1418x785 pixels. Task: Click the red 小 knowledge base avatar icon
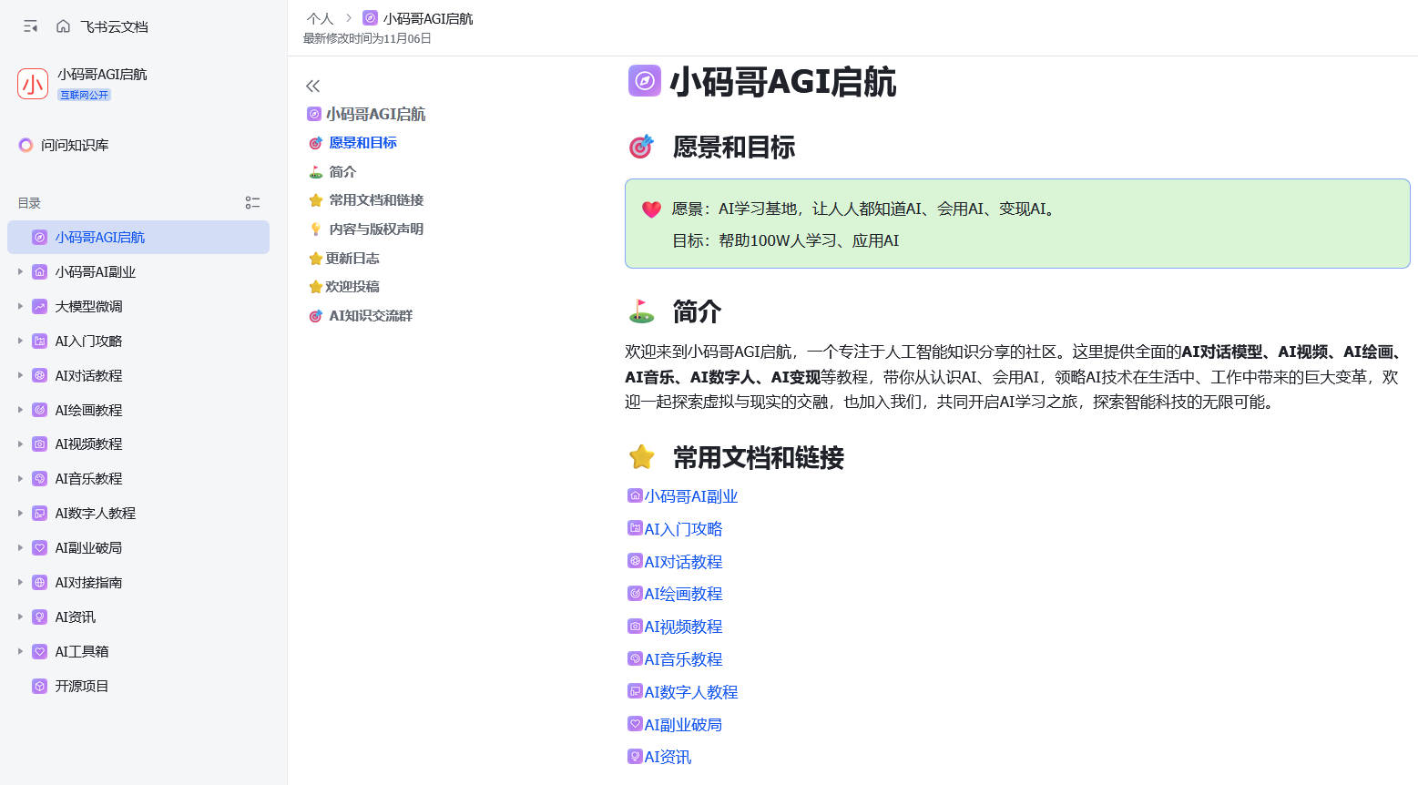coord(33,84)
